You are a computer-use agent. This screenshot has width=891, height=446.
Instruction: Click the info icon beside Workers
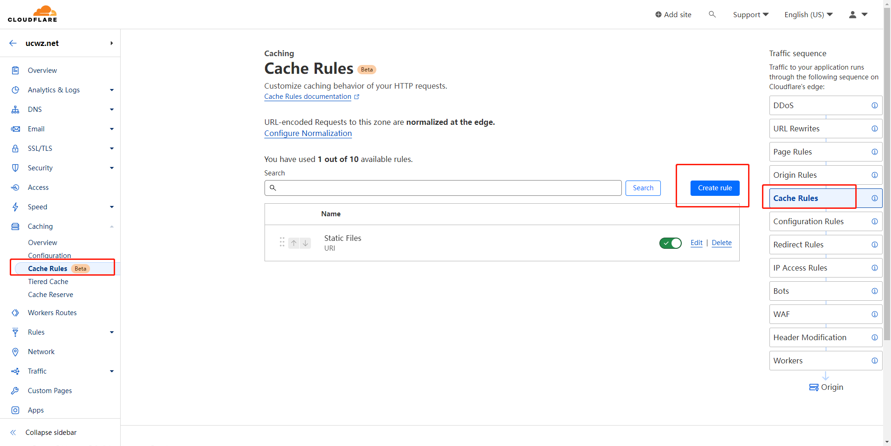[x=875, y=361]
